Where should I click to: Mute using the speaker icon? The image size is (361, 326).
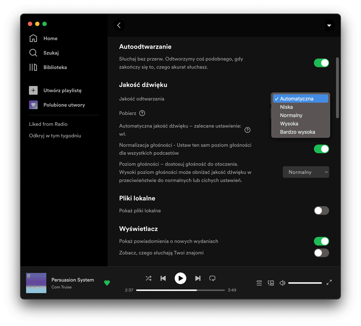click(282, 283)
